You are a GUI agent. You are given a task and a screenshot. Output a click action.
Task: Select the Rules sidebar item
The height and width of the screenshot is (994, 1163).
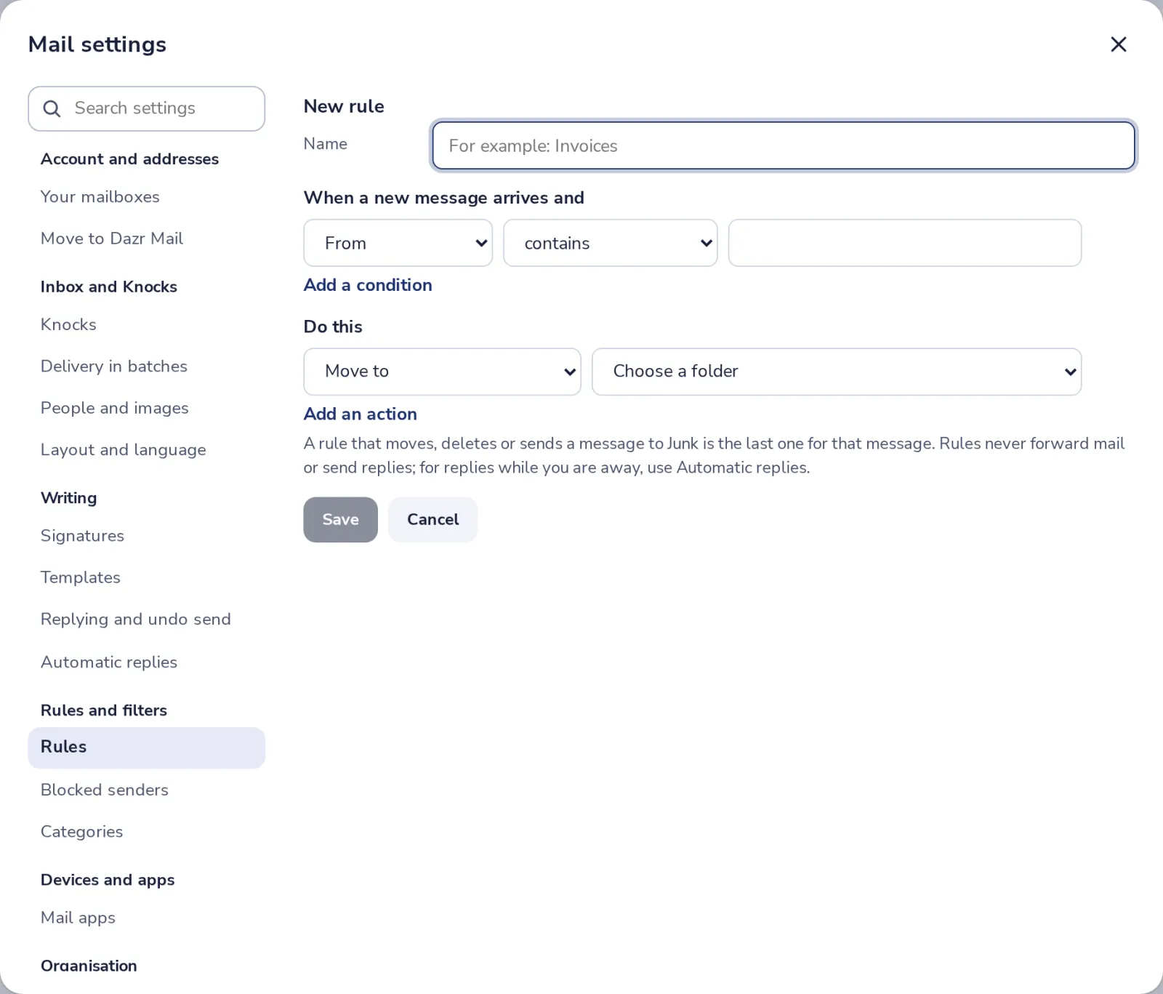147,747
